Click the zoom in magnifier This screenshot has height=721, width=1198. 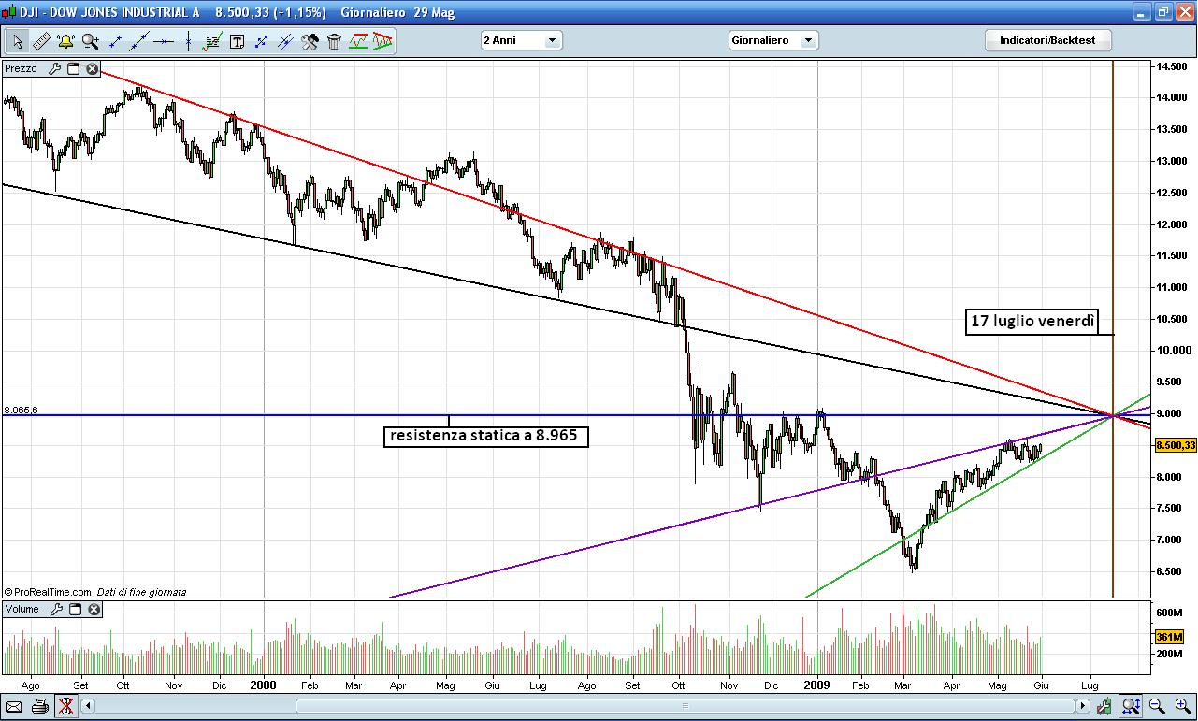point(1181,706)
